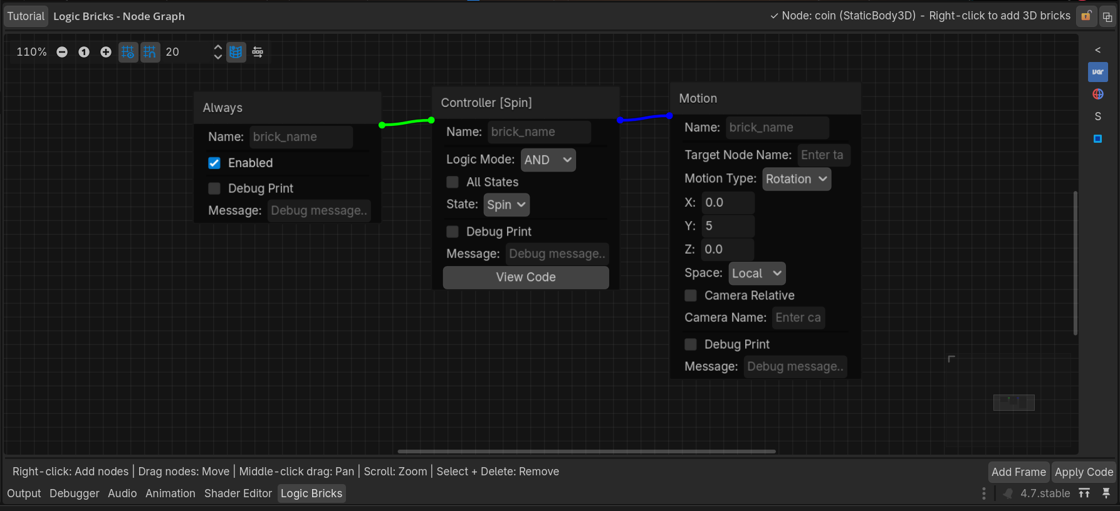Click the arrange nodes icon

258,52
